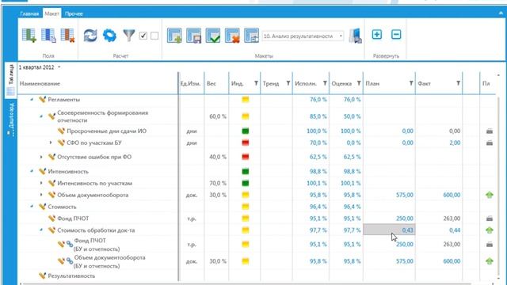Click the gray trend icon in СФО по участкам БУ row
Viewport: 507px width, 285px height.
pyautogui.click(x=490, y=142)
